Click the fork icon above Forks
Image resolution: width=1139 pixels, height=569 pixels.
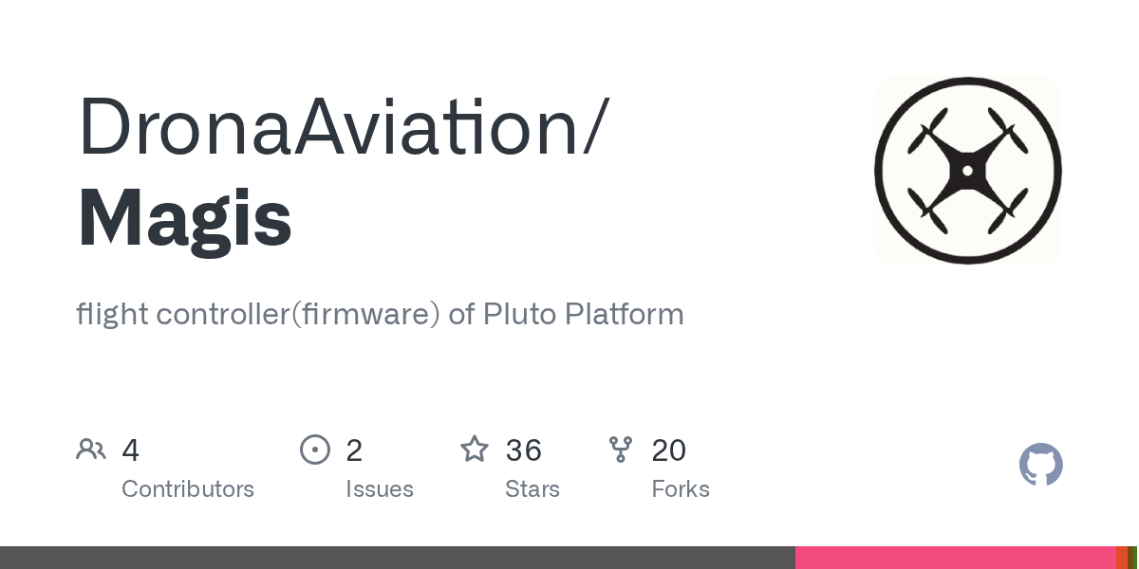coord(621,450)
